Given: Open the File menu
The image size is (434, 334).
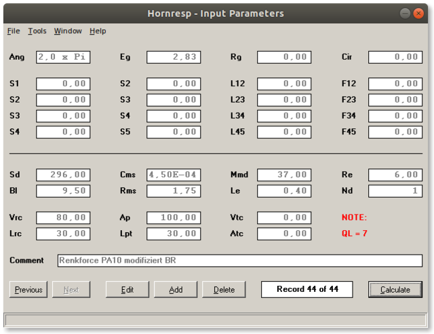Looking at the screenshot, I should coord(14,31).
